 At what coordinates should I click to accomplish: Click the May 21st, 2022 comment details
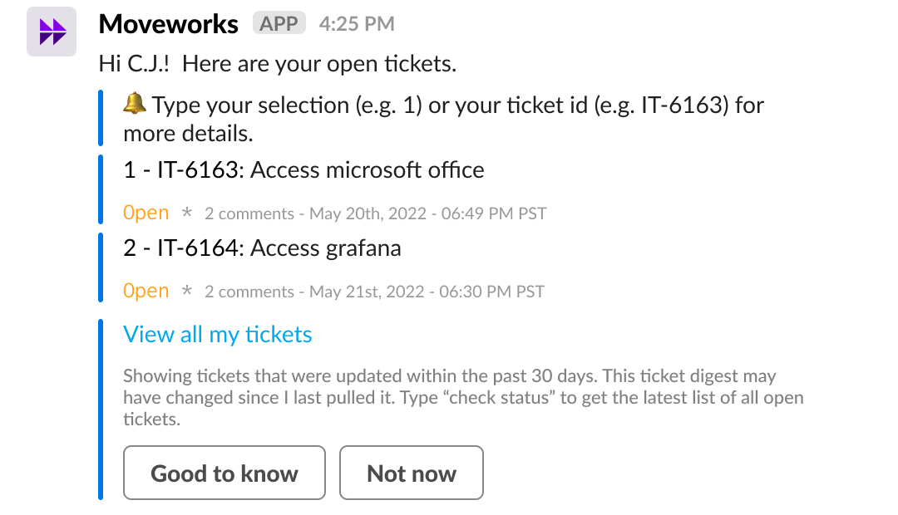pos(374,292)
